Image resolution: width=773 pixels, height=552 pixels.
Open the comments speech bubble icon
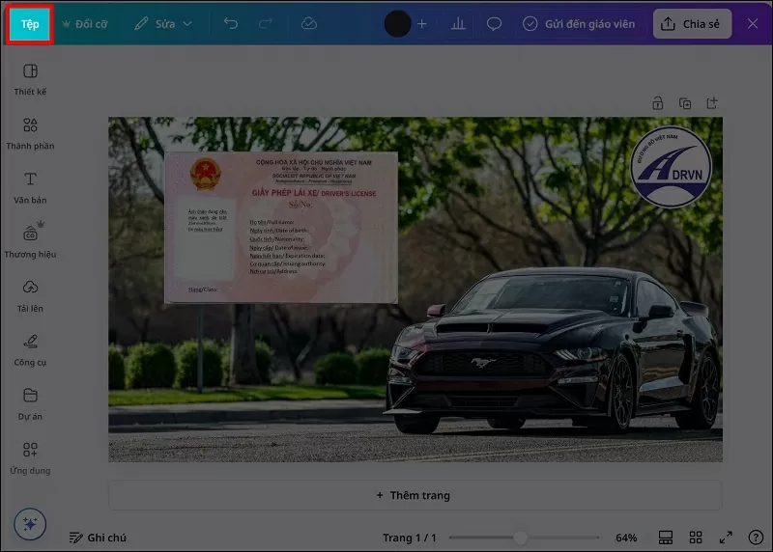[x=494, y=24]
